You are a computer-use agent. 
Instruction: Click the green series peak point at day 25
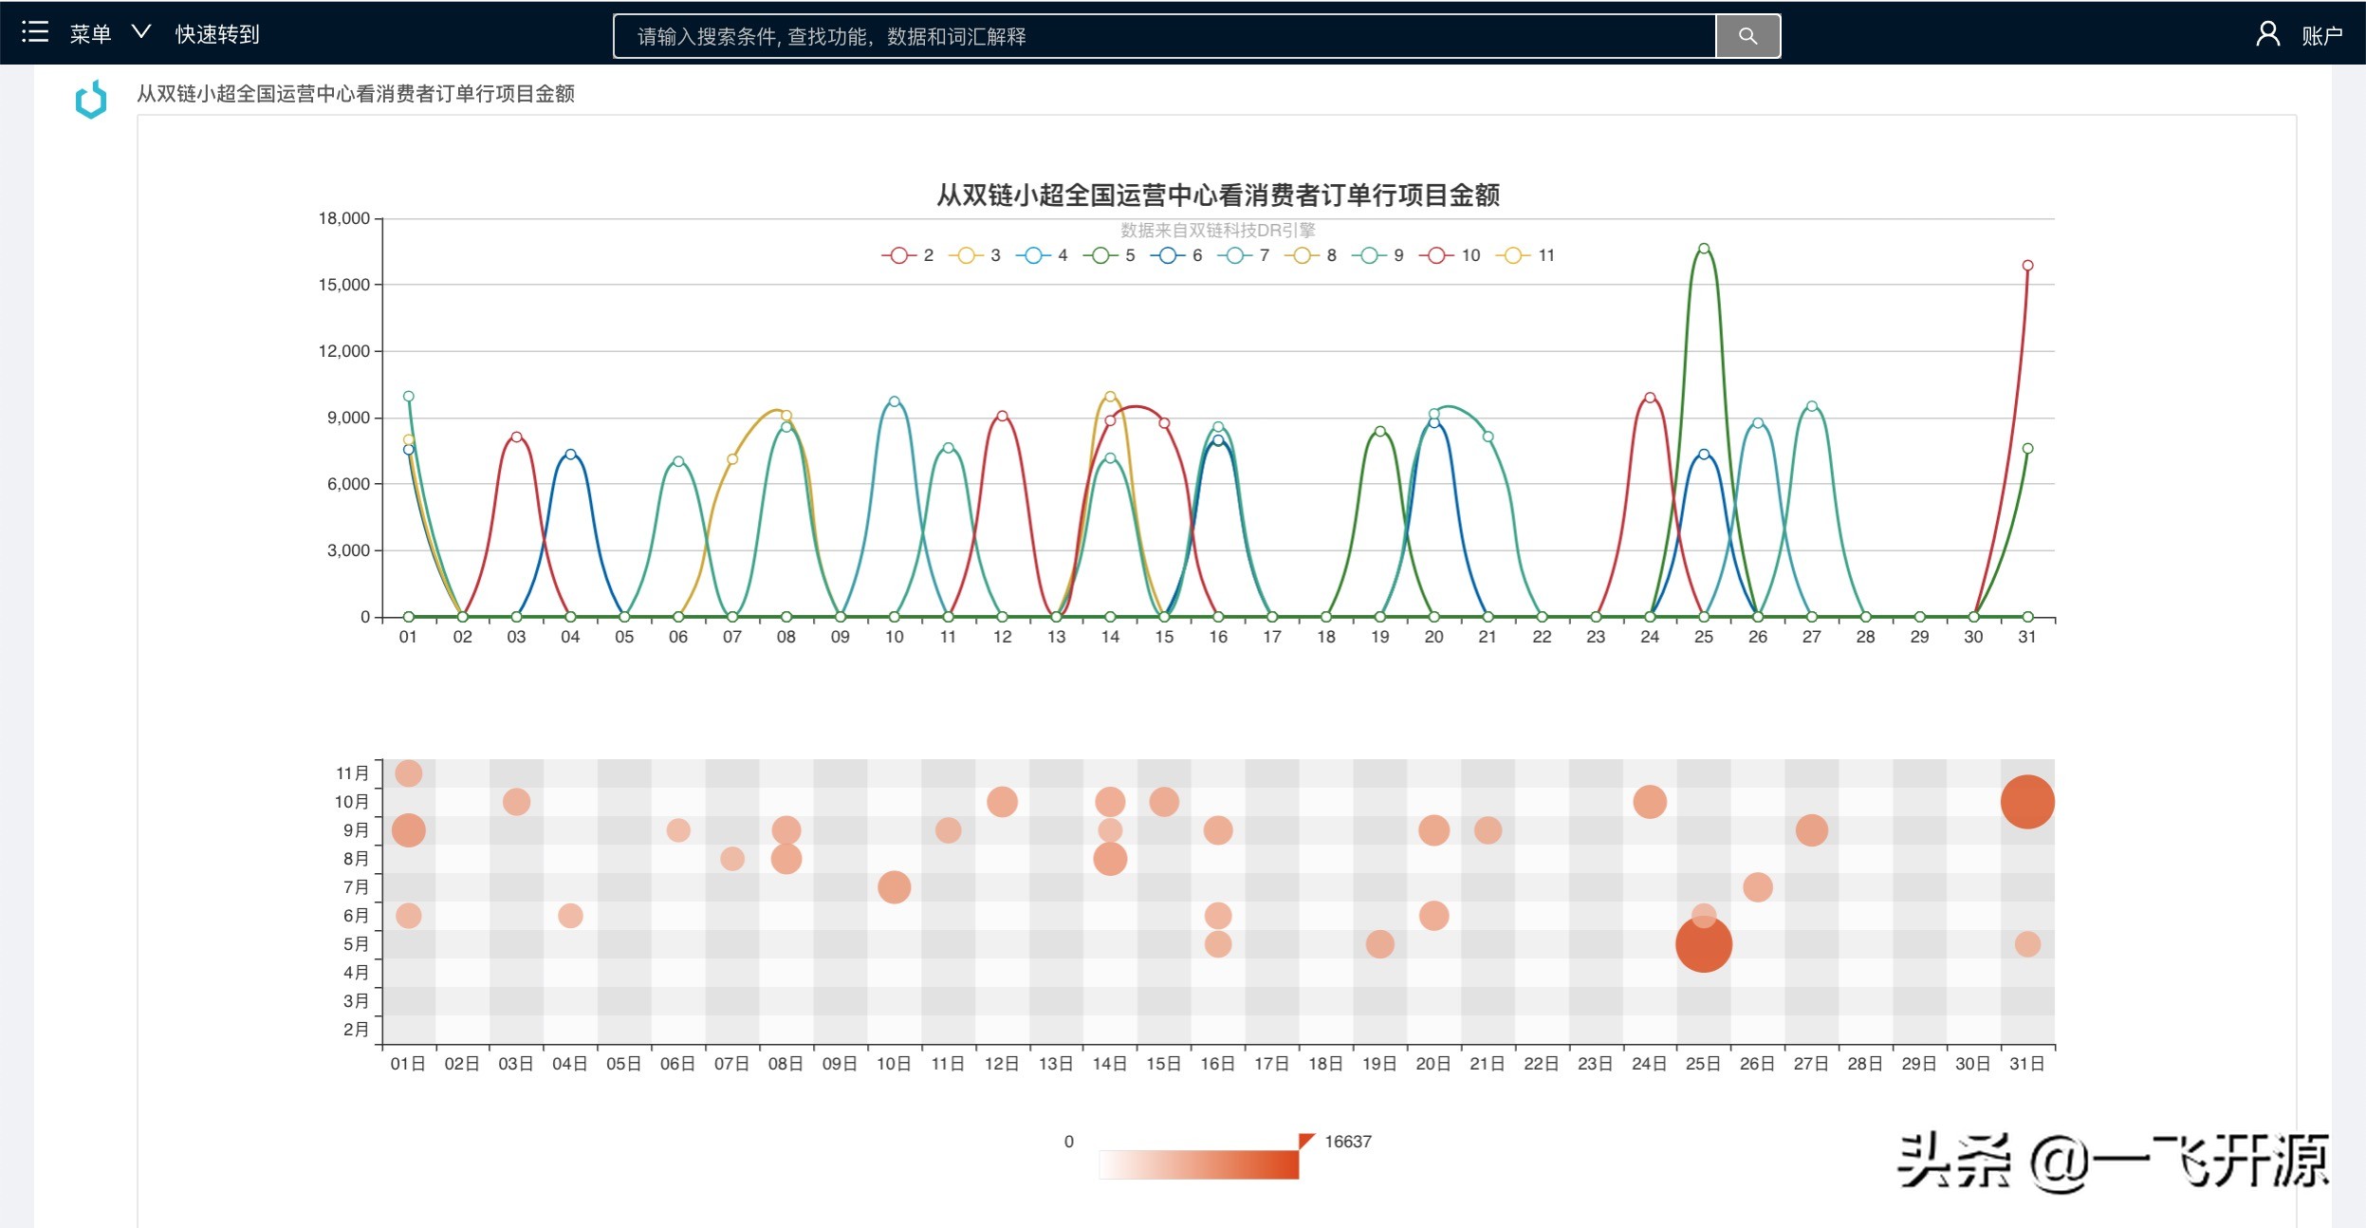pos(1704,249)
